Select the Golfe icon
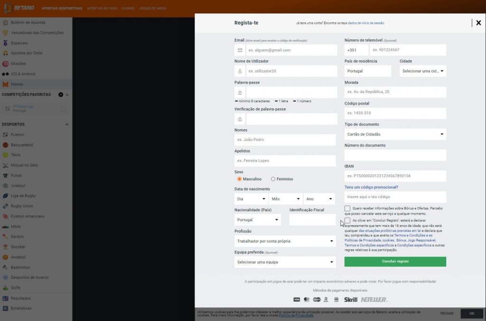This screenshot has height=321, width=486. [5, 287]
